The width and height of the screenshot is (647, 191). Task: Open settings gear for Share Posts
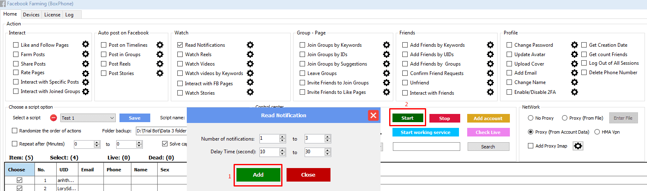(85, 64)
